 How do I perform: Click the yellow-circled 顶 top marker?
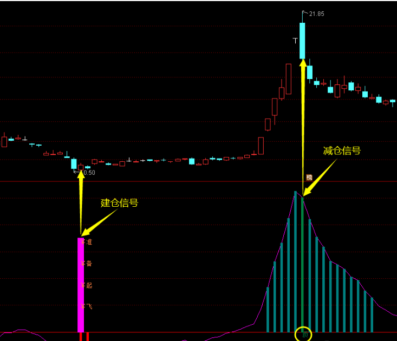303,335
